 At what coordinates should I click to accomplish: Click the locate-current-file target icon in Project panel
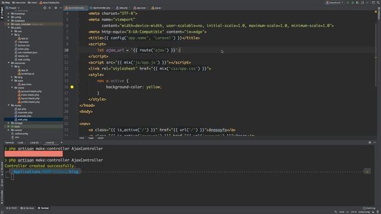click(45, 8)
